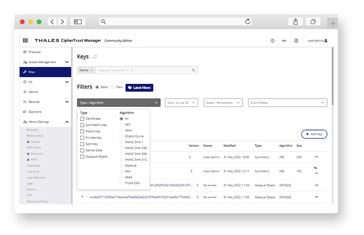The image size is (364, 235).
Task: Select Triple DES algorithm radio
Action: click(122, 183)
